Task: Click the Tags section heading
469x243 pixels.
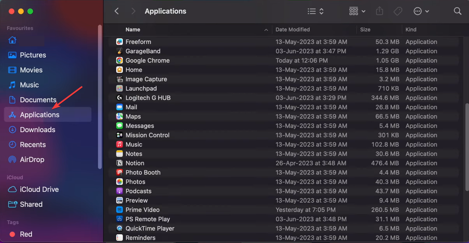Action: pyautogui.click(x=13, y=222)
